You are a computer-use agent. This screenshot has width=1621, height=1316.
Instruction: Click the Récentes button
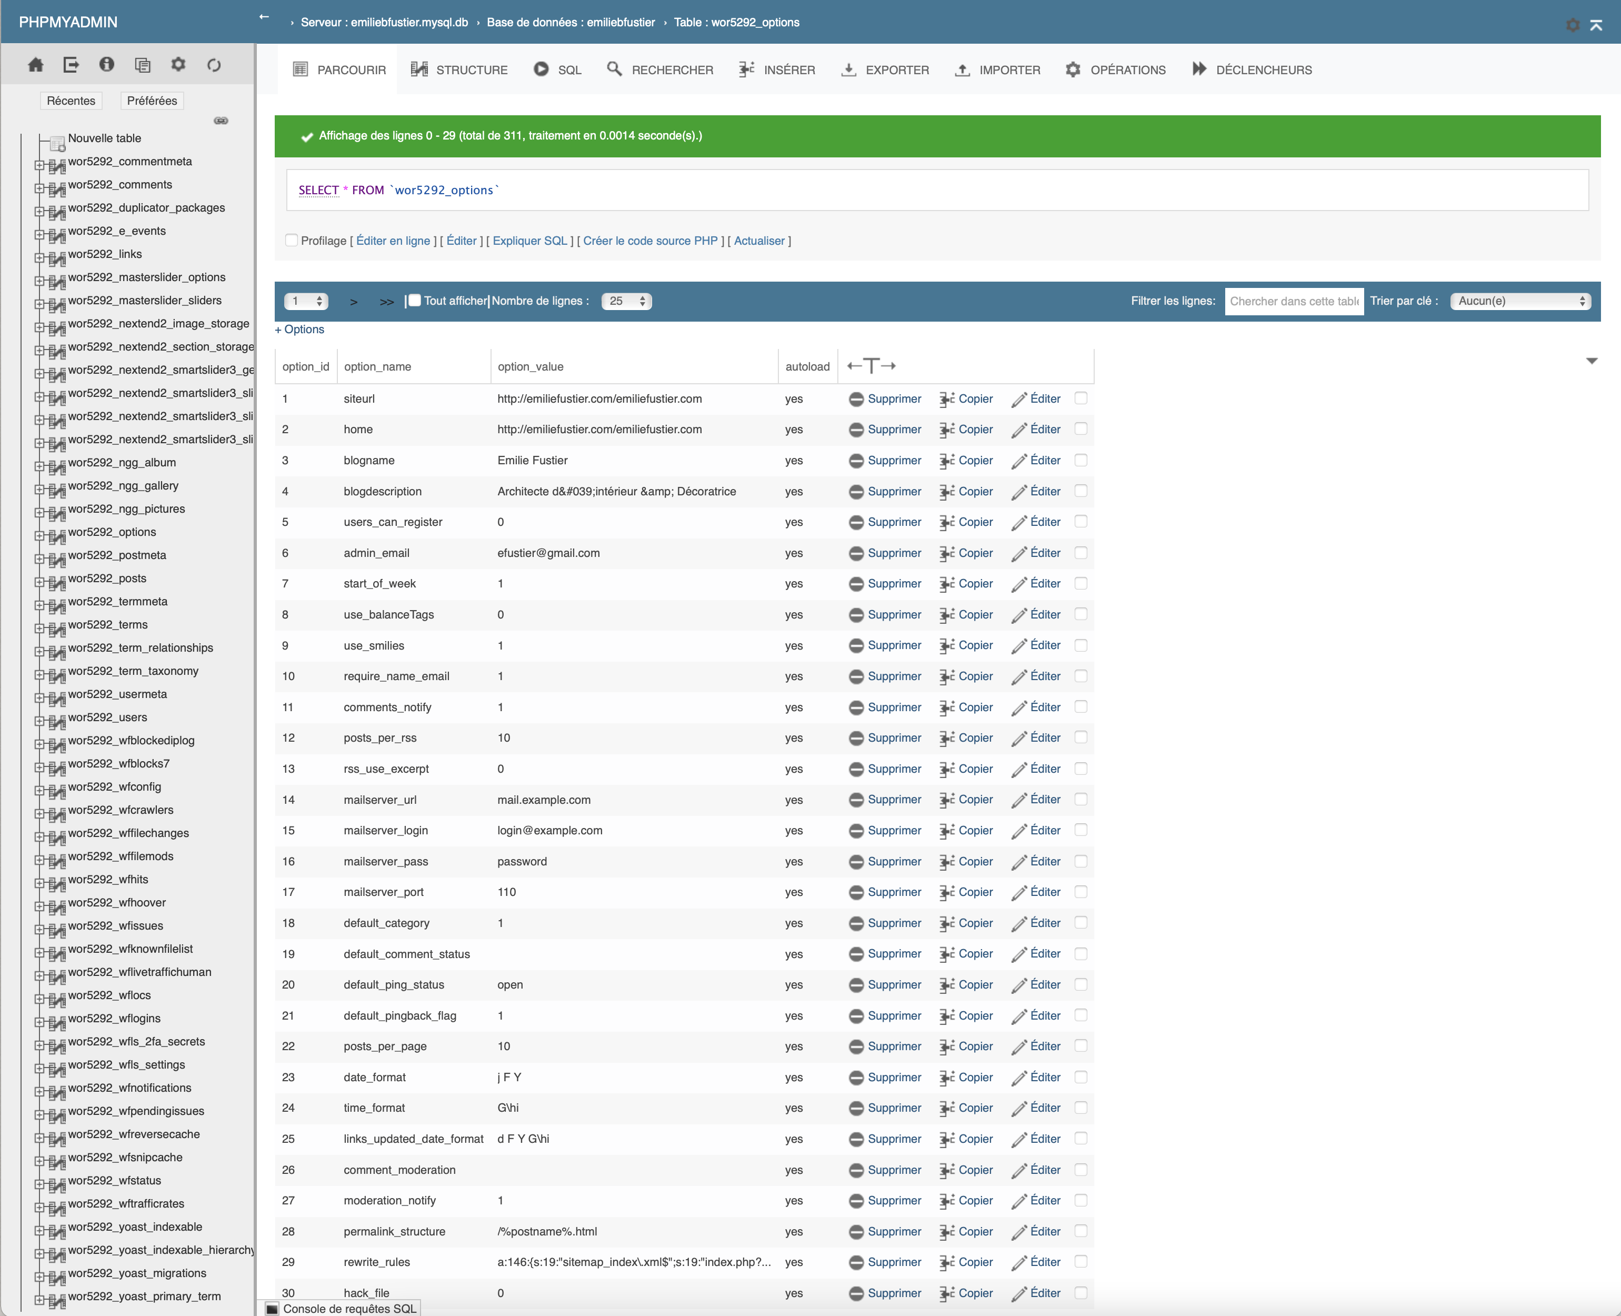coord(71,101)
